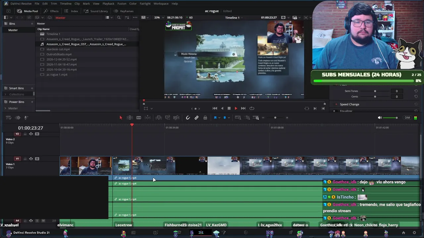Screen dimensions: 424x238
Task: Play the timeline in reverse
Action: [222, 108]
